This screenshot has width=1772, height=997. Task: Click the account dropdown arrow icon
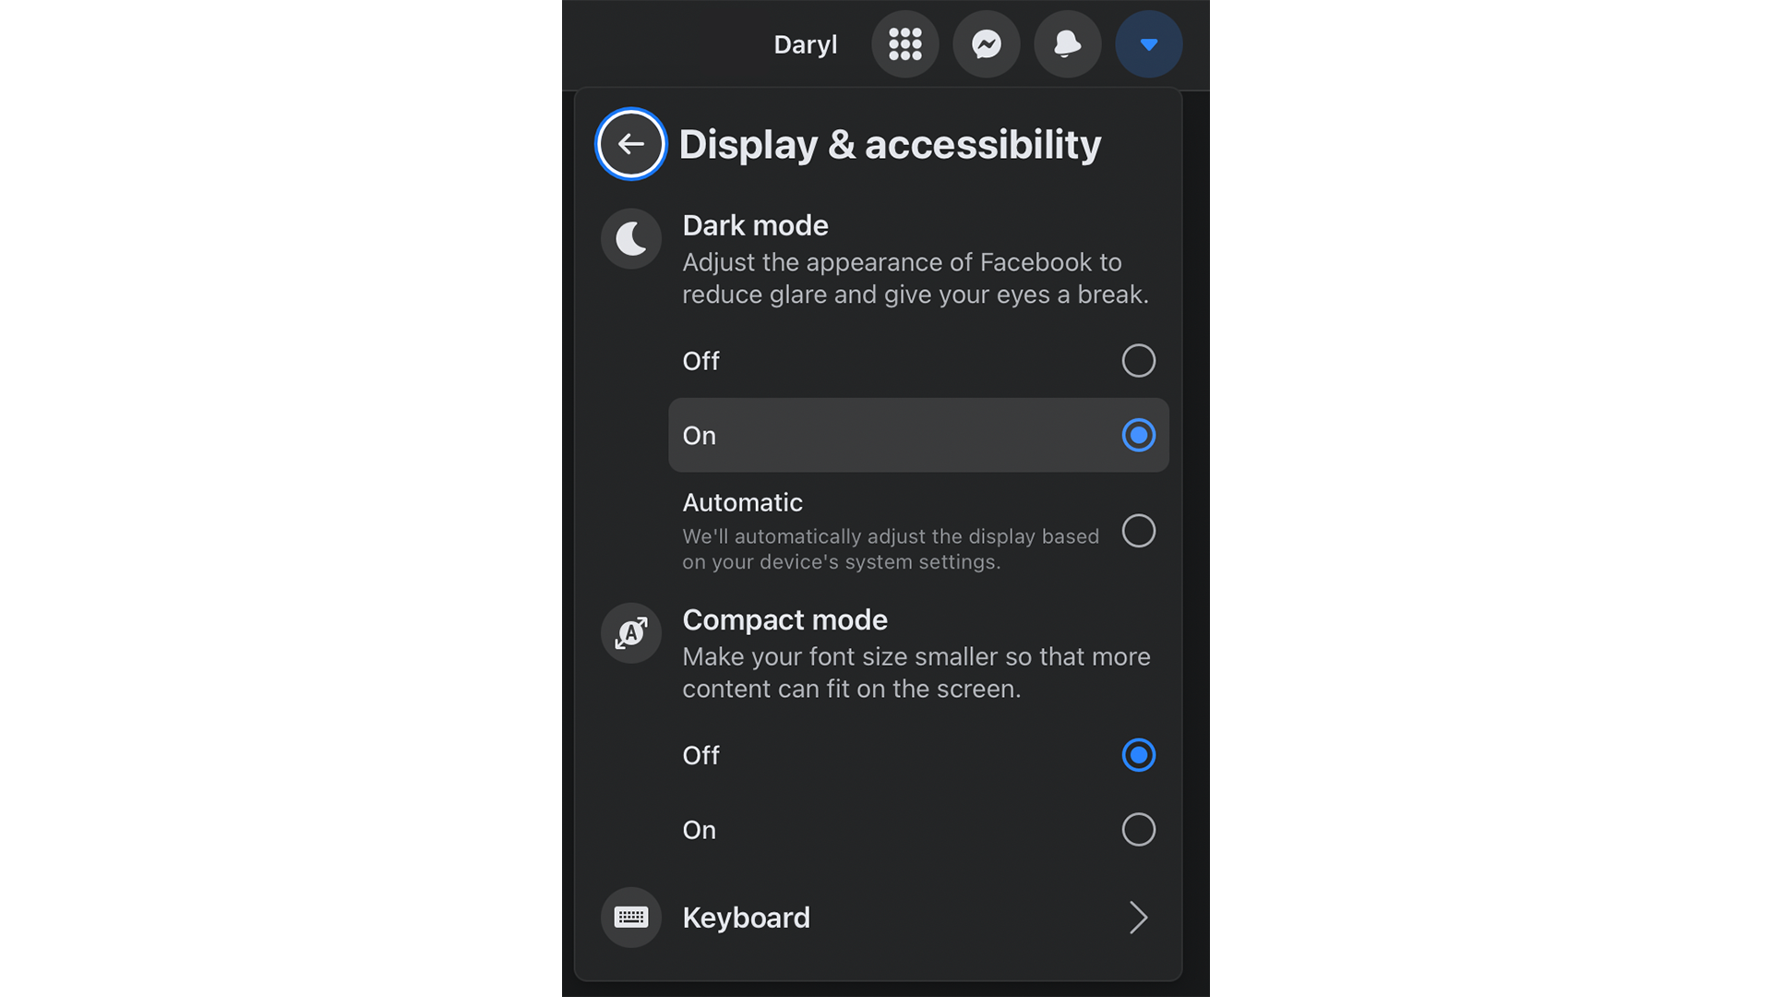1148,43
